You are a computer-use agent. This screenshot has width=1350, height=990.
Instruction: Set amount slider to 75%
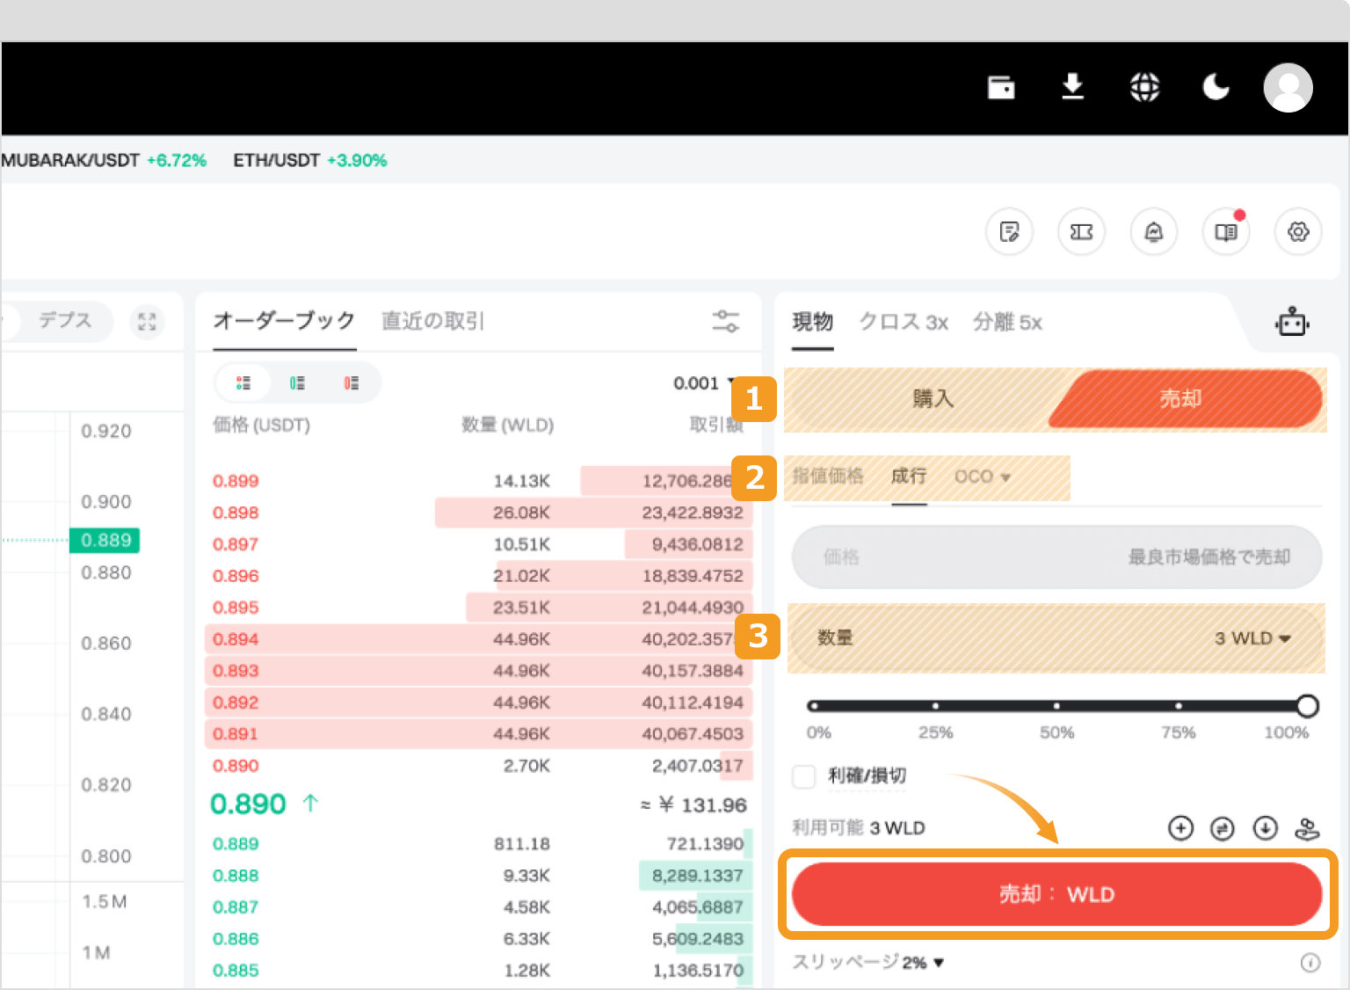[x=1178, y=706]
